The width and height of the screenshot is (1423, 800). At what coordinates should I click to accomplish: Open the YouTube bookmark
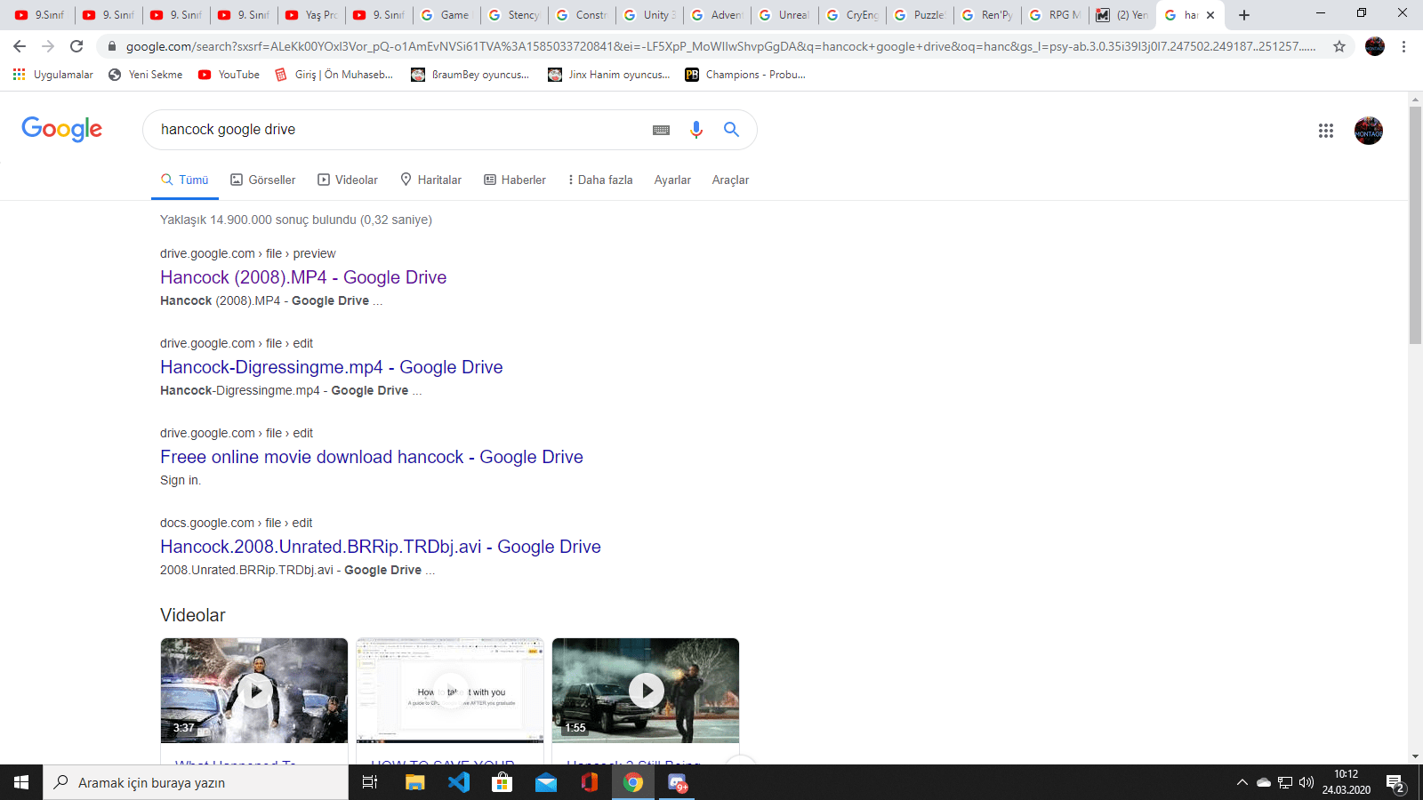229,75
